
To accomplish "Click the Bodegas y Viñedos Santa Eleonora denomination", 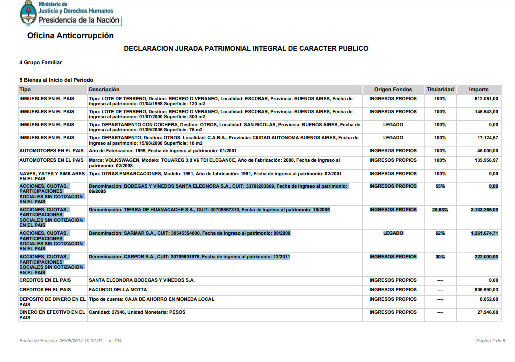I will 218,188.
